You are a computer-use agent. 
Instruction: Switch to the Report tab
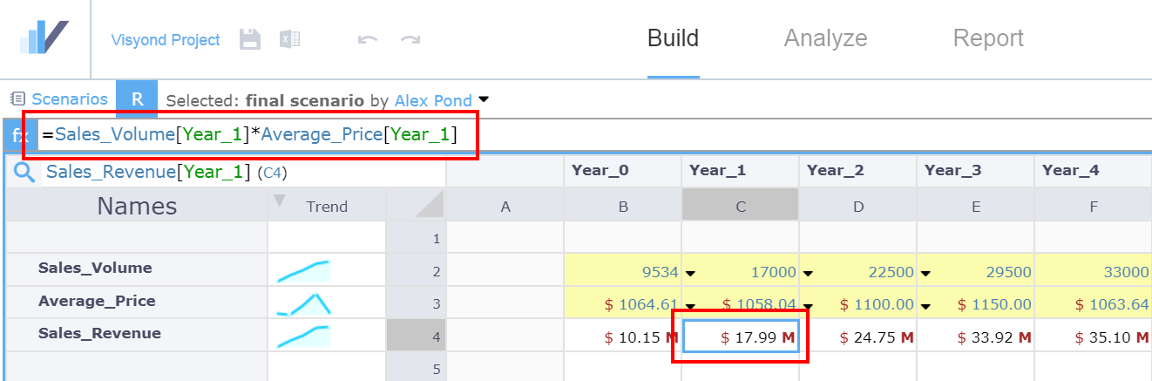pos(988,38)
